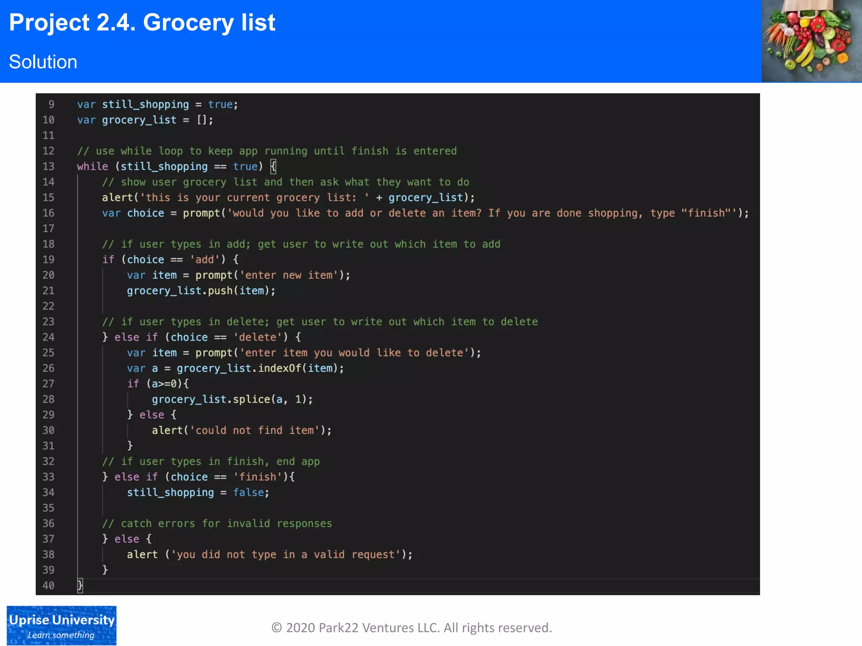This screenshot has height=646, width=862.
Task: Click the Solution subtitle text
Action: [x=43, y=62]
